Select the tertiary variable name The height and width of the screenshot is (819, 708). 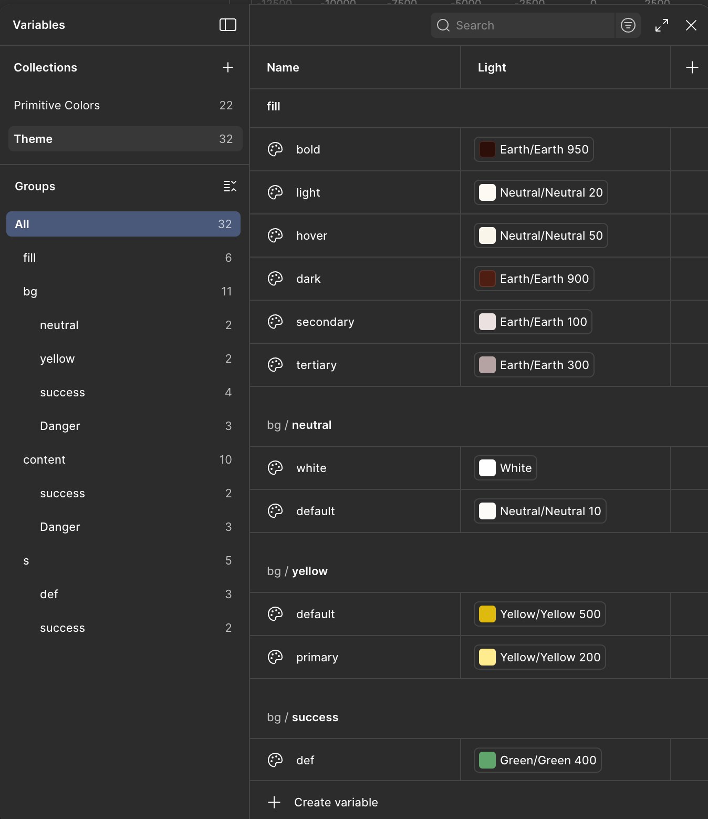[316, 365]
